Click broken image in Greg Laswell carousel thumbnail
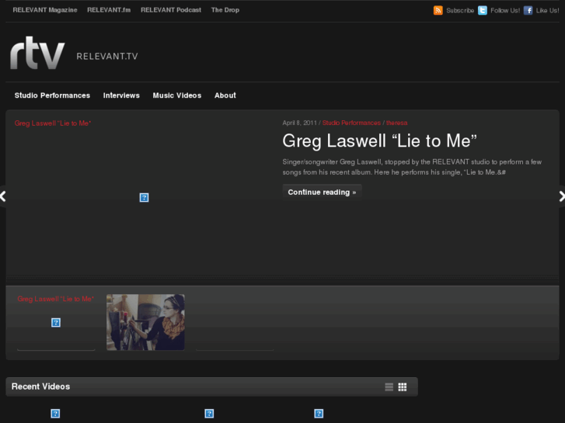565x423 pixels. click(x=56, y=323)
